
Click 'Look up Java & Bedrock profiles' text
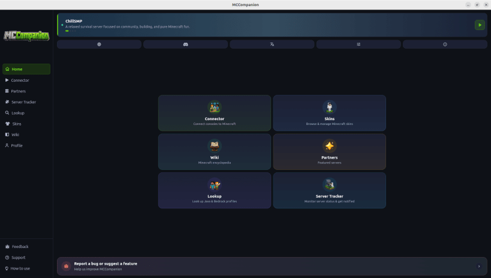tap(215, 201)
